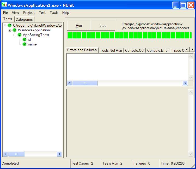Click left arrow of errors list scrollbar
Image resolution: width=196 pixels, height=169 pixels.
69,83
